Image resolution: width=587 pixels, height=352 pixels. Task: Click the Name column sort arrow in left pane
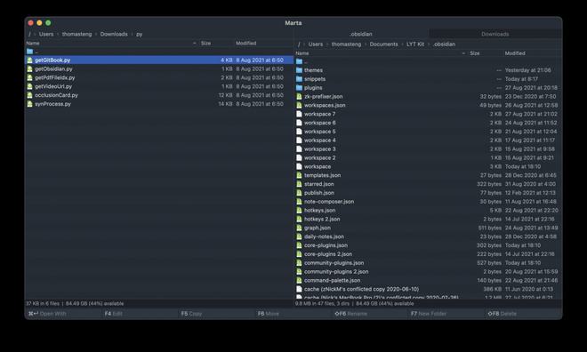194,44
